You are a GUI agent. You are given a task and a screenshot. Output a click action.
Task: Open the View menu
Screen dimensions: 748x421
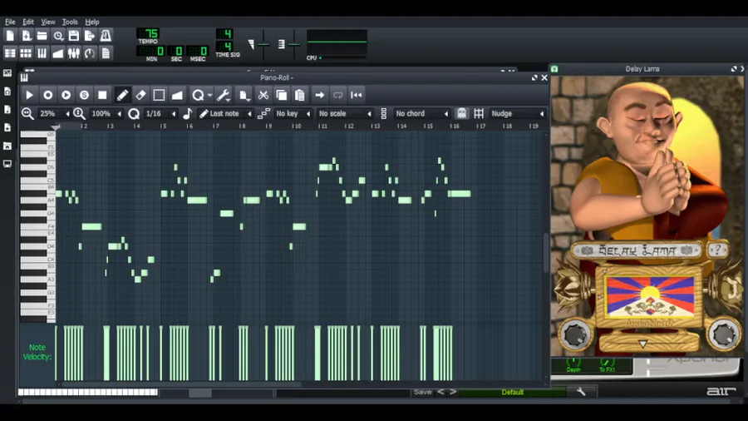click(47, 22)
